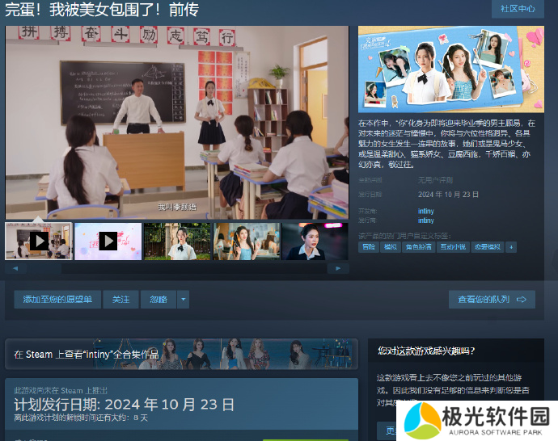Click the game header capsule image
Screen dimensions: 558x441
click(x=451, y=69)
